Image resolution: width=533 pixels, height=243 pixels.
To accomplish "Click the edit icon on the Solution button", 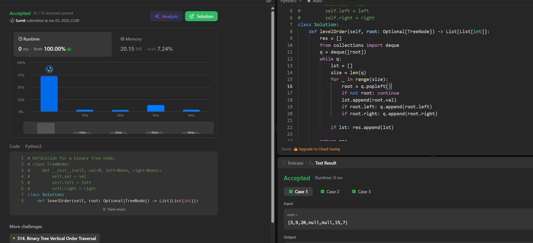I will pyautogui.click(x=192, y=16).
